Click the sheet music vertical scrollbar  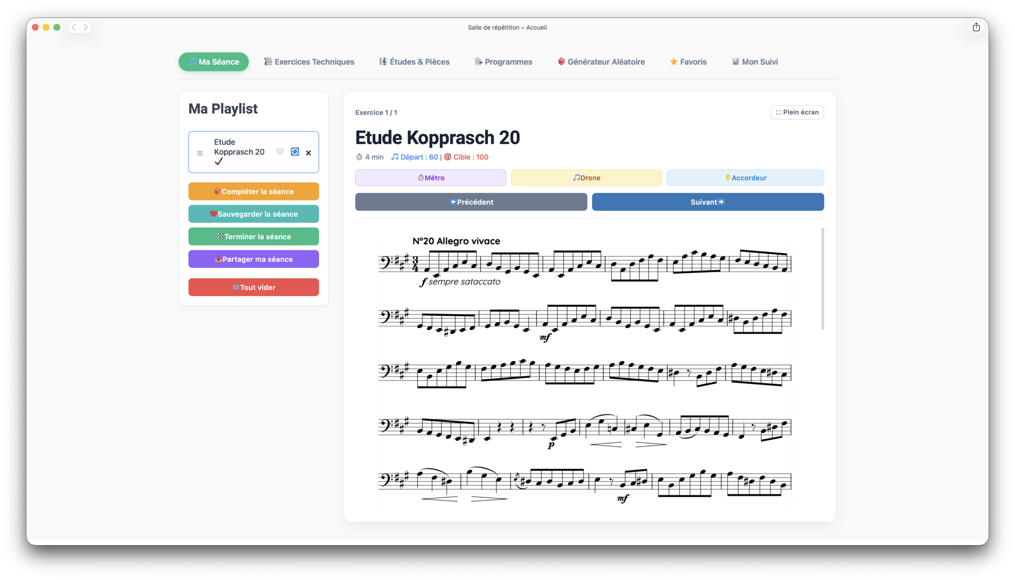[x=822, y=279]
